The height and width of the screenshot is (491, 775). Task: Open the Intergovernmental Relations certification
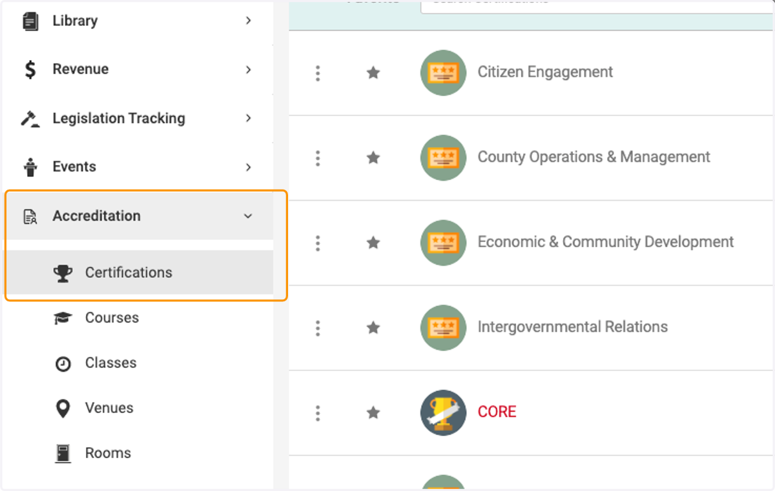[572, 326]
